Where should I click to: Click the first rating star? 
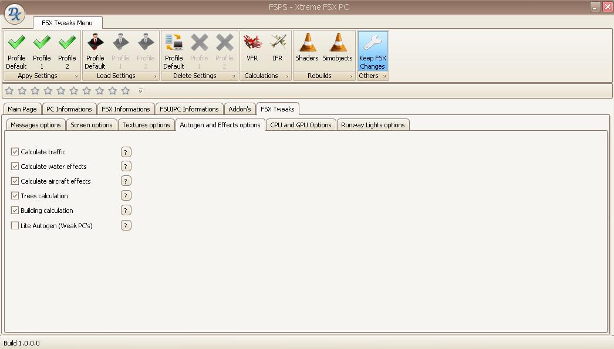(9, 91)
